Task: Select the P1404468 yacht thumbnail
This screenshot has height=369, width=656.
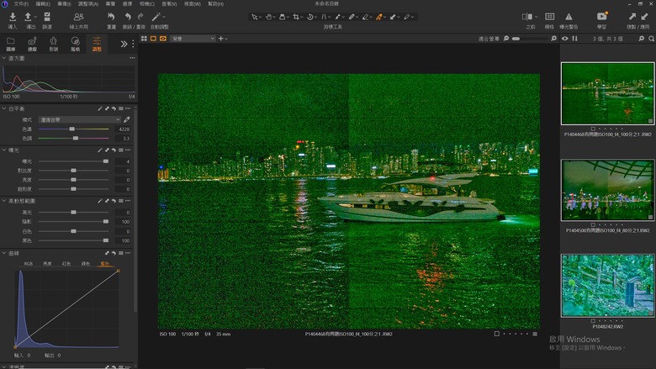Action: (607, 93)
